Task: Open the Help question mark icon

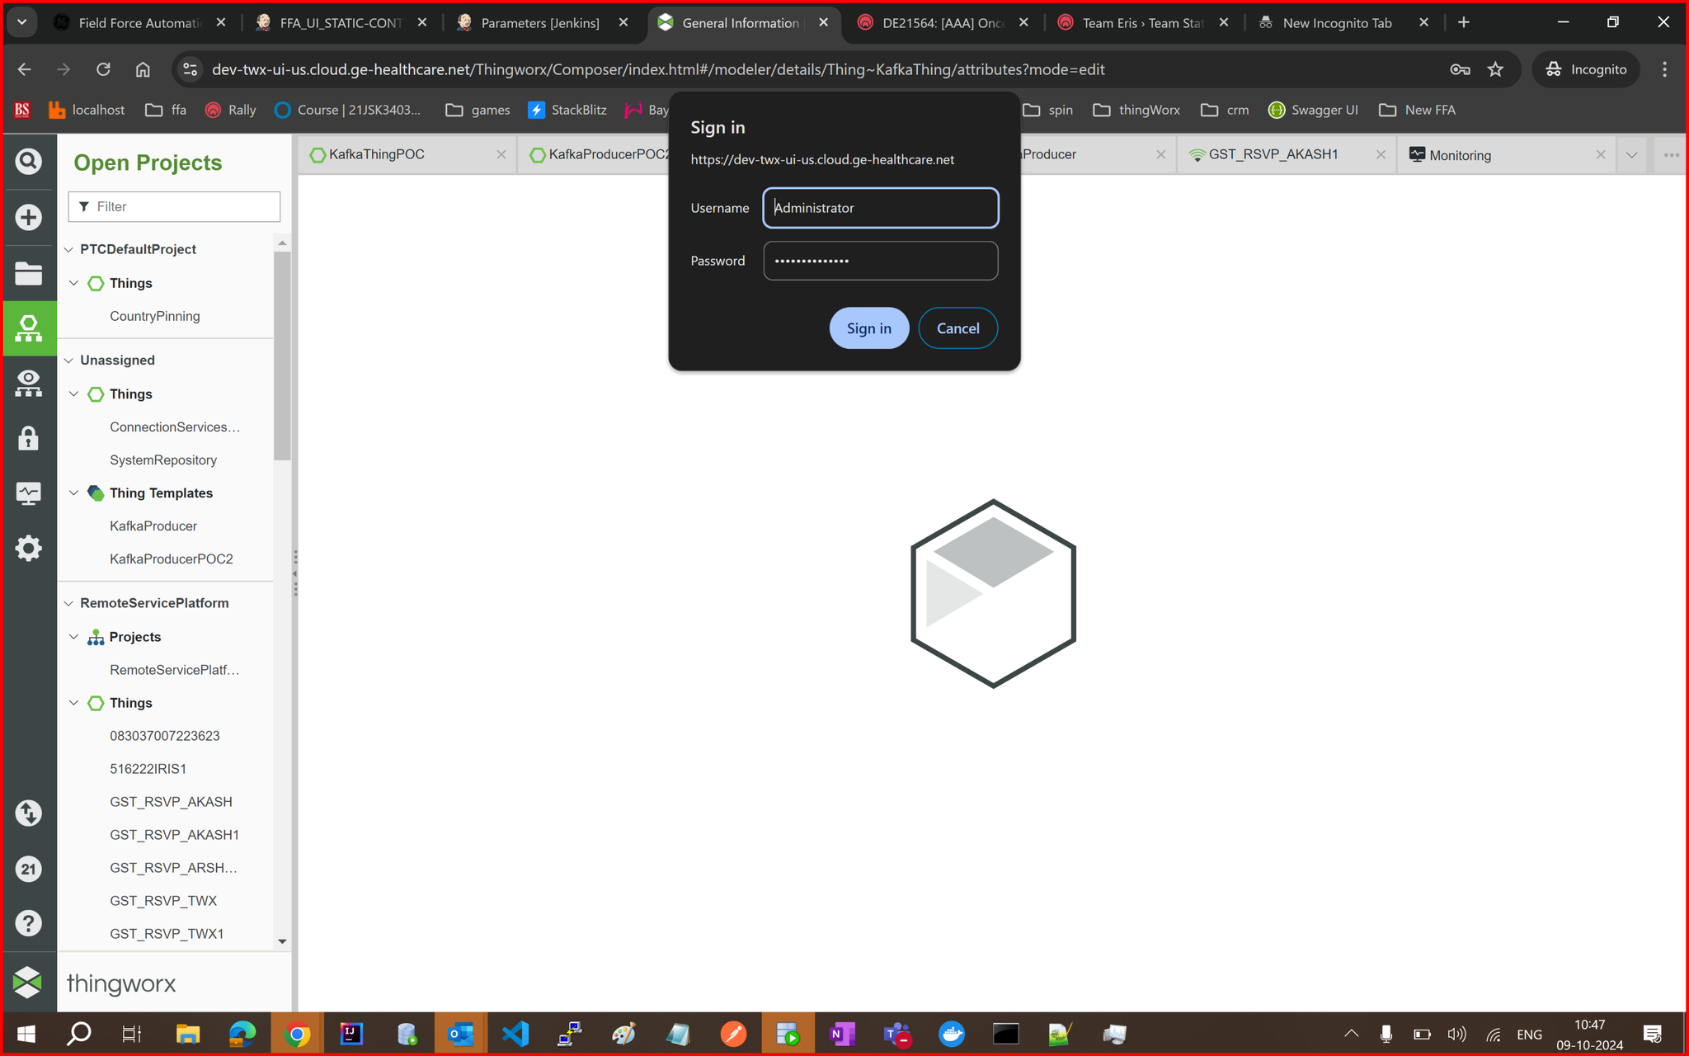Action: pos(29,922)
